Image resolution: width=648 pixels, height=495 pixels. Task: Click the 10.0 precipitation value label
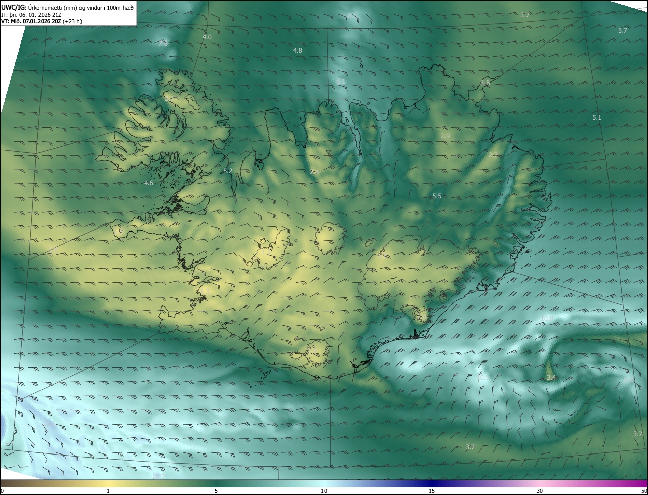[547, 318]
